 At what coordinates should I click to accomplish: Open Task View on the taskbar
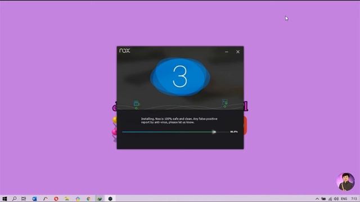click(24, 199)
